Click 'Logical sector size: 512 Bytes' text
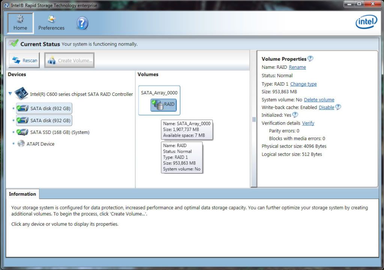The height and width of the screenshot is (270, 384). click(292, 154)
